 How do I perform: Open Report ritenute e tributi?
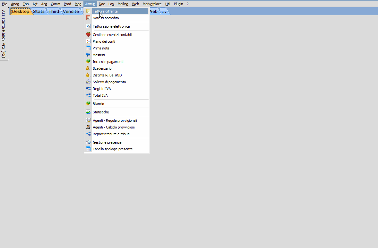[117, 134]
